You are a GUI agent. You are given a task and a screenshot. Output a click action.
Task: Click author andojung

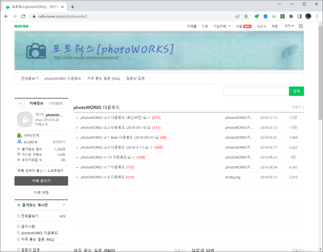(x=233, y=177)
